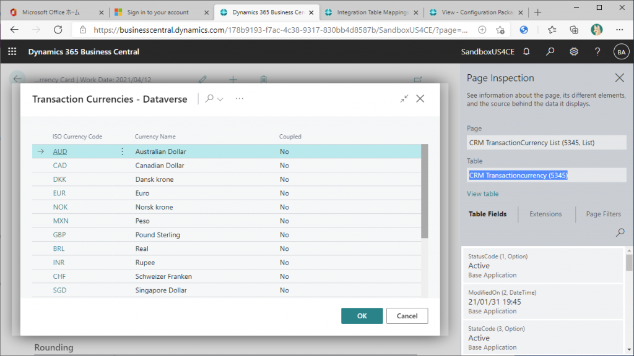
Task: Click the browser address bar URL
Action: [280, 30]
